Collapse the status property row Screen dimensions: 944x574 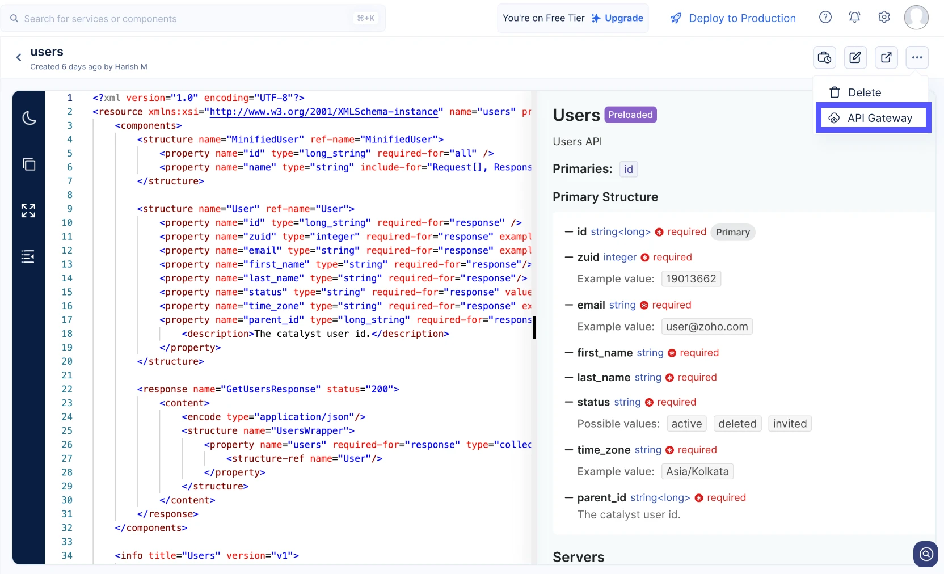(x=569, y=402)
